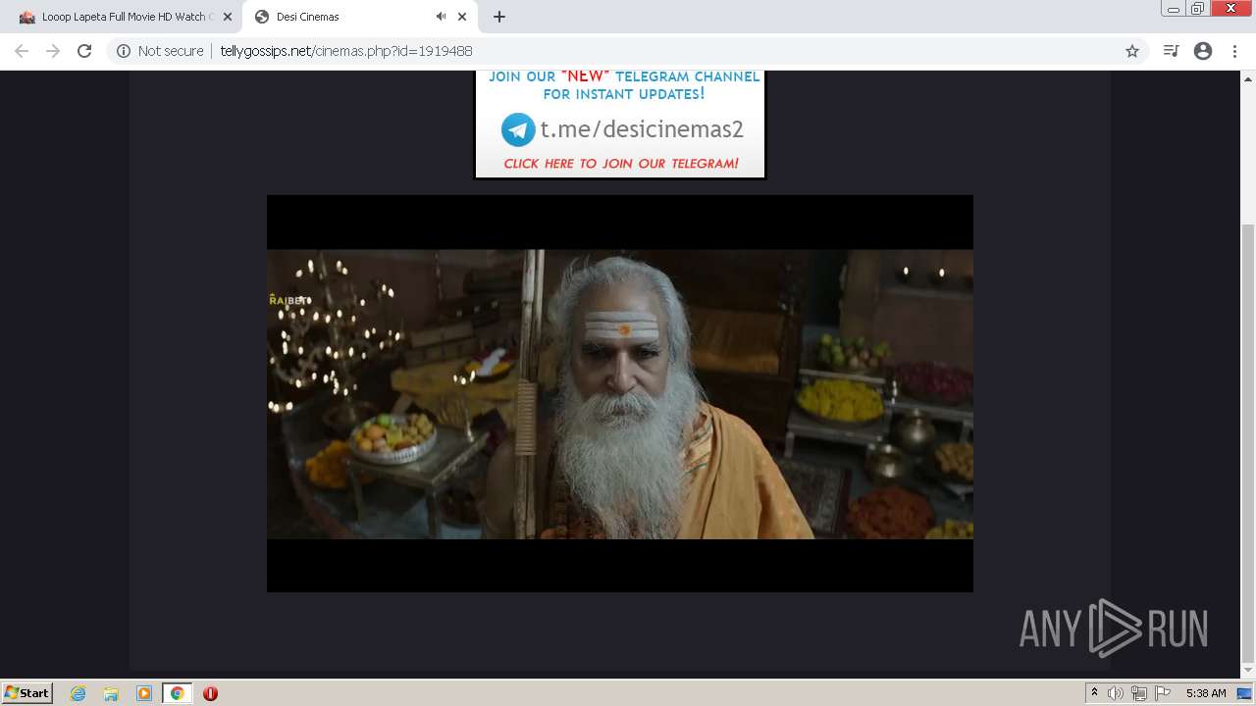Bookmark this page with star
The image size is (1256, 706).
(1131, 51)
